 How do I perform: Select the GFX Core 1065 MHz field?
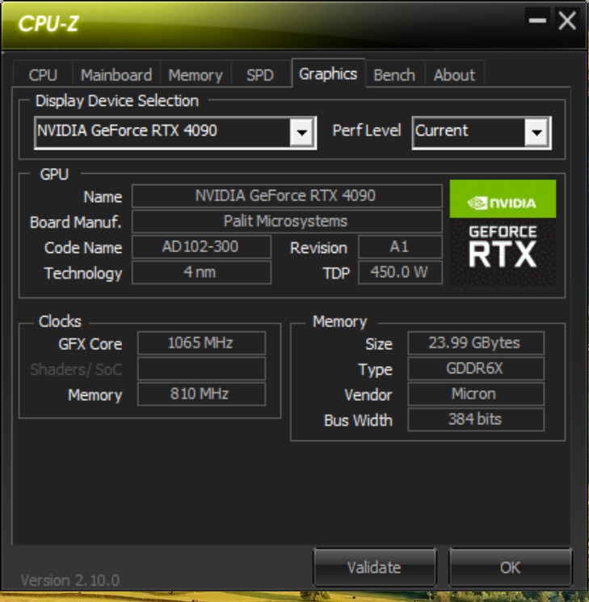click(201, 343)
